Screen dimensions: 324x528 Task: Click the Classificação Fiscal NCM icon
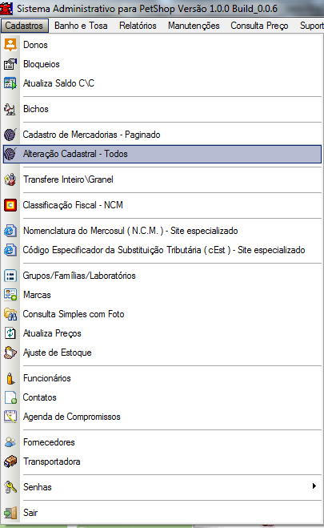pos(10,205)
